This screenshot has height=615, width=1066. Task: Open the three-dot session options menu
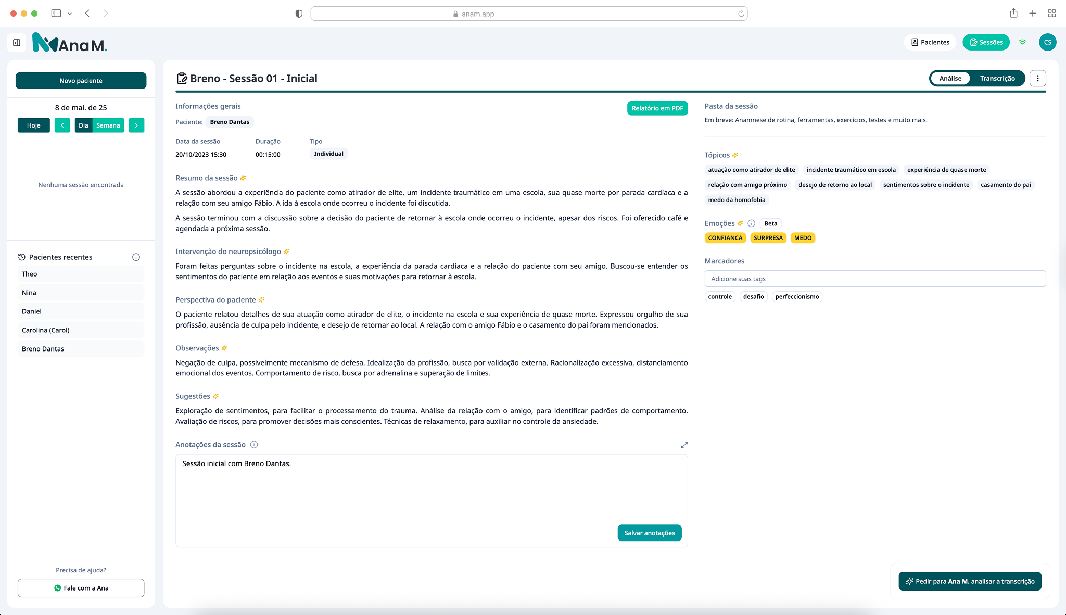point(1038,79)
